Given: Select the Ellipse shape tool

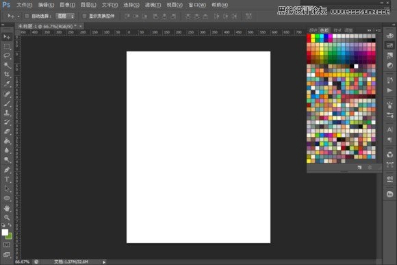Looking at the screenshot, I should pos(7,198).
